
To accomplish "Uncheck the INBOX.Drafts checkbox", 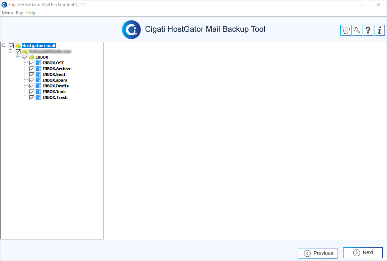I will 32,86.
